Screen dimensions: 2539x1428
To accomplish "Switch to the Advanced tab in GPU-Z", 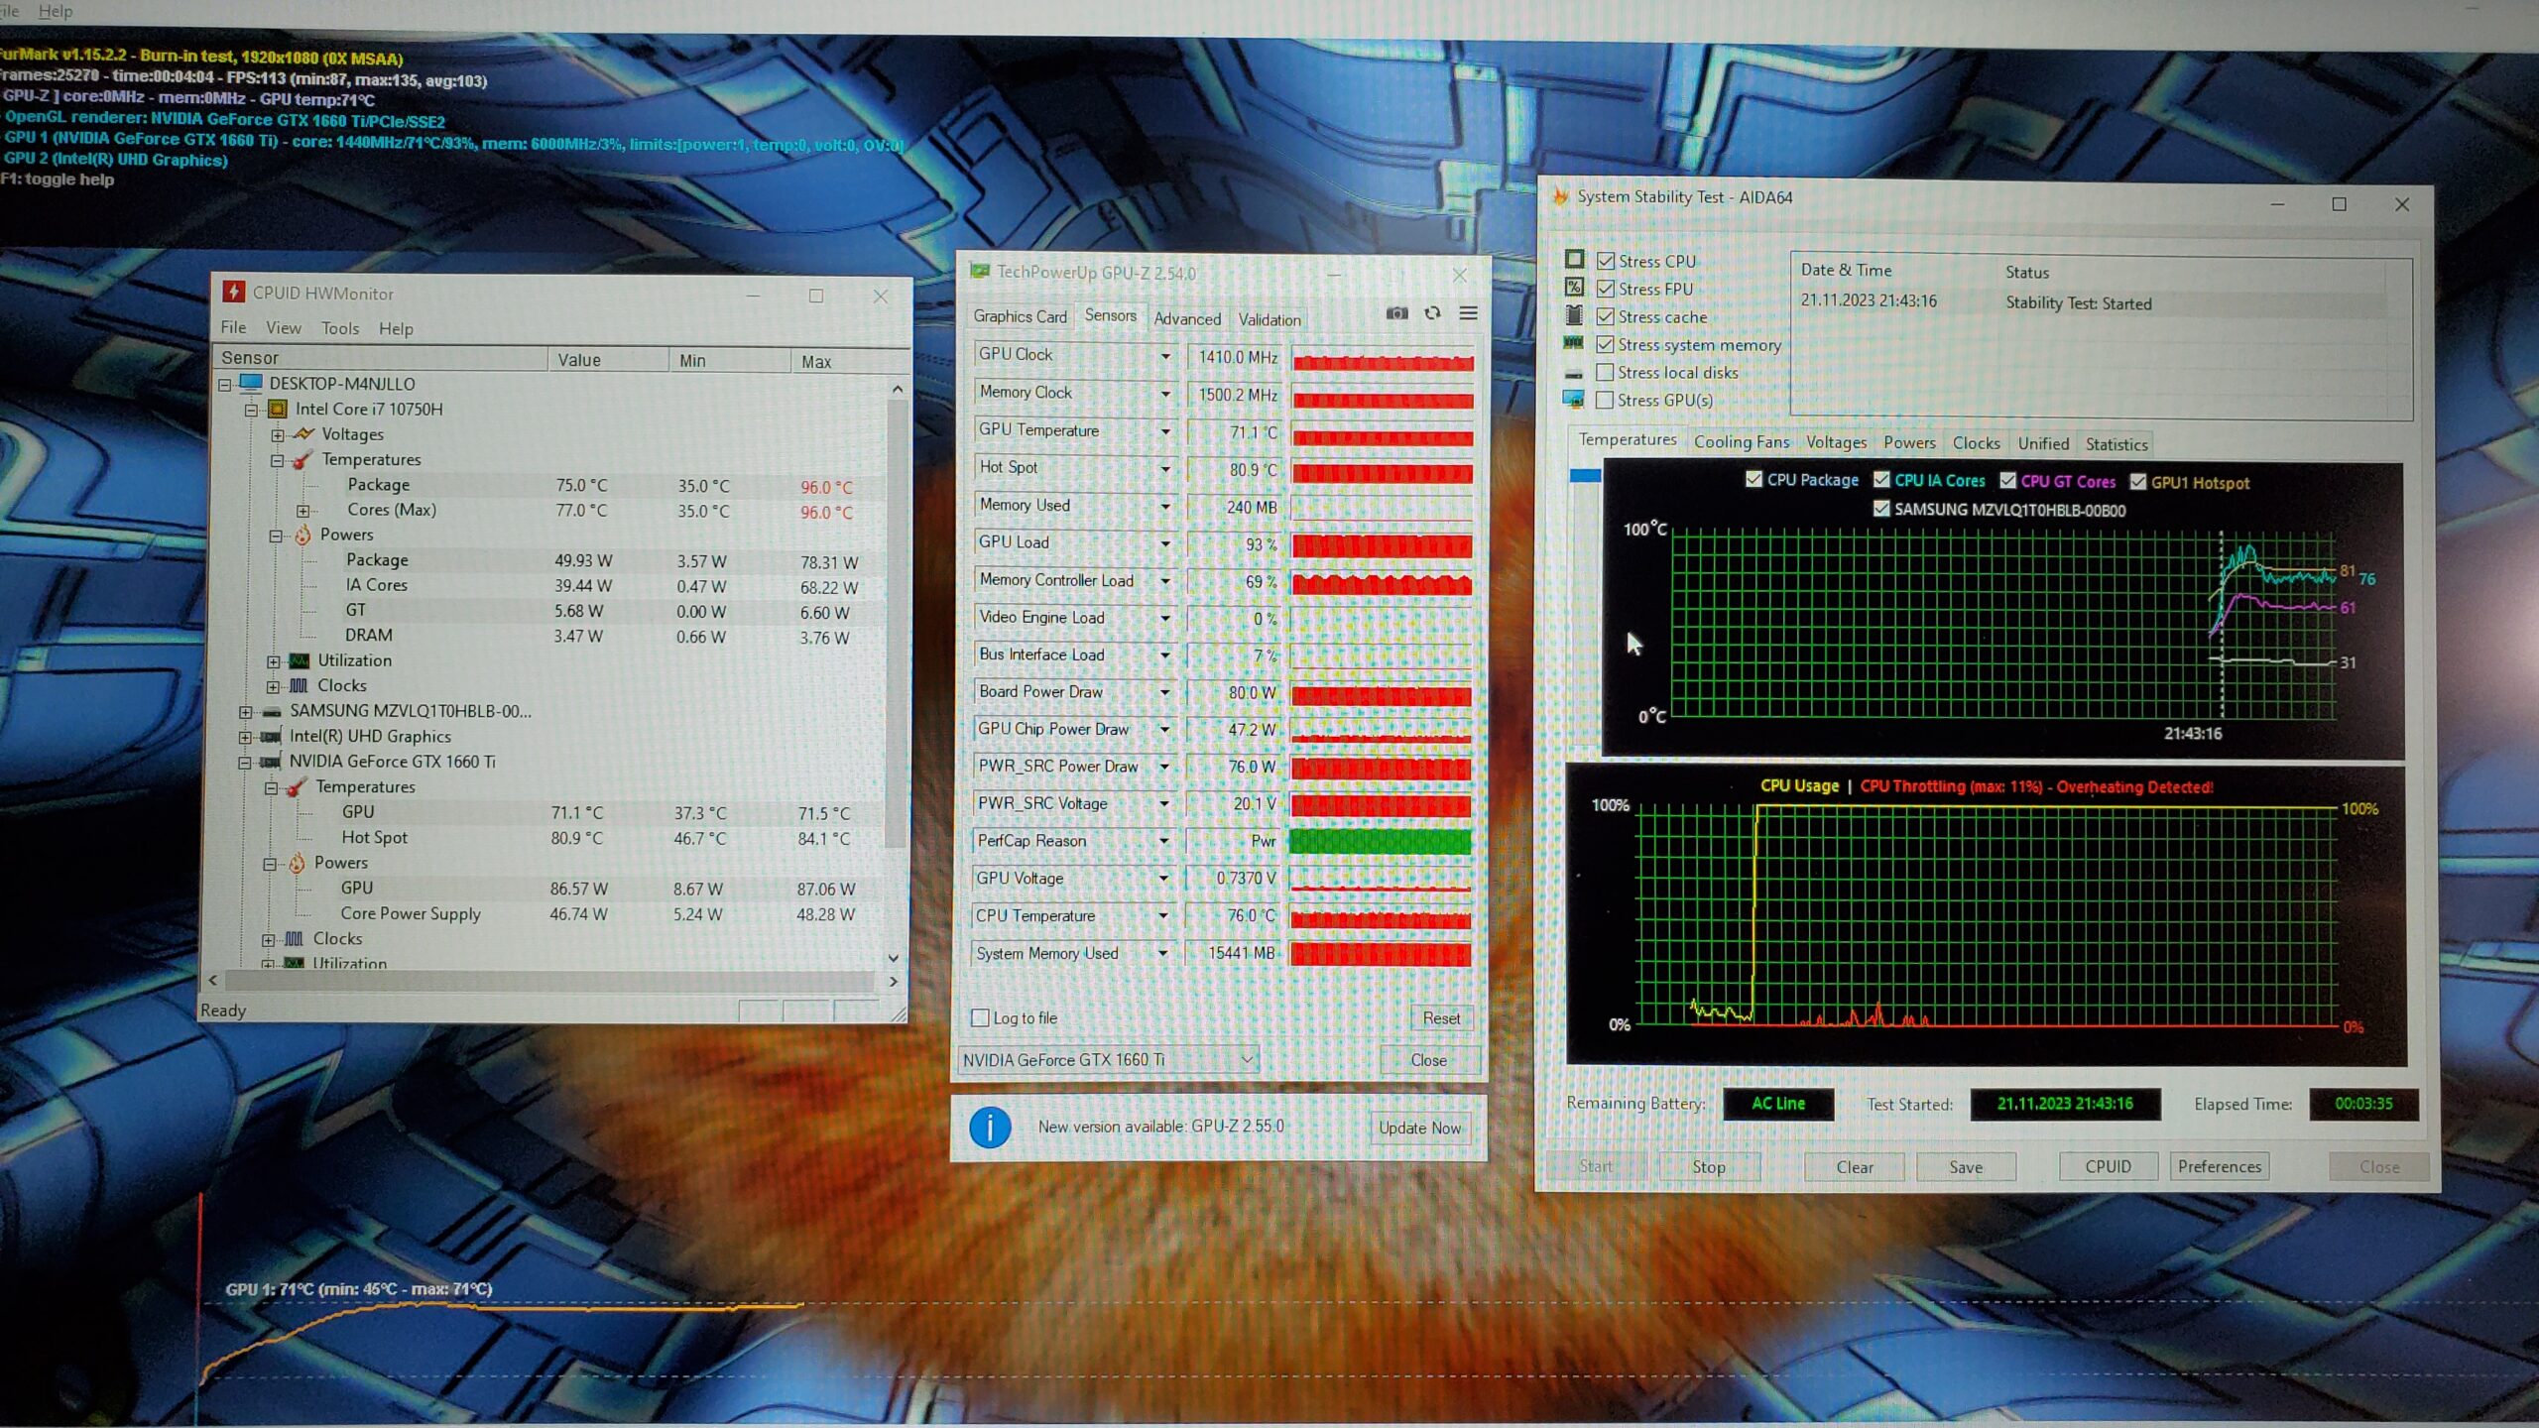I will [x=1187, y=318].
